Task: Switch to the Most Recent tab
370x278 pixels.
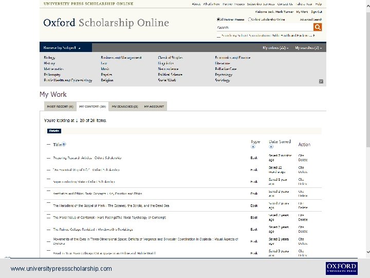Action: [60, 107]
